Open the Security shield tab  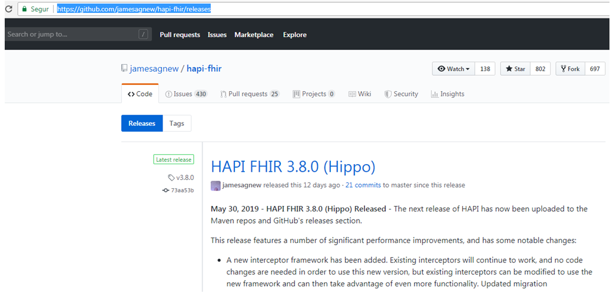click(x=401, y=94)
